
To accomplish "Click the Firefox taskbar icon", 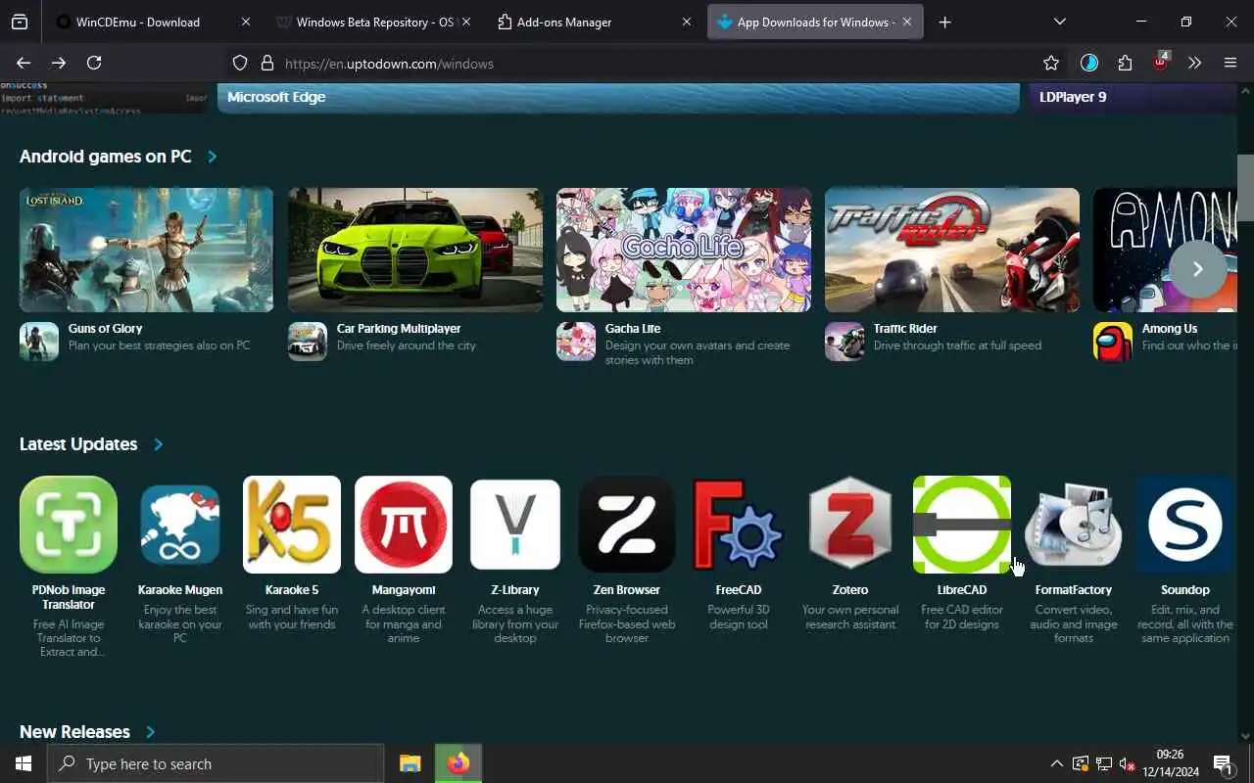I will (458, 763).
